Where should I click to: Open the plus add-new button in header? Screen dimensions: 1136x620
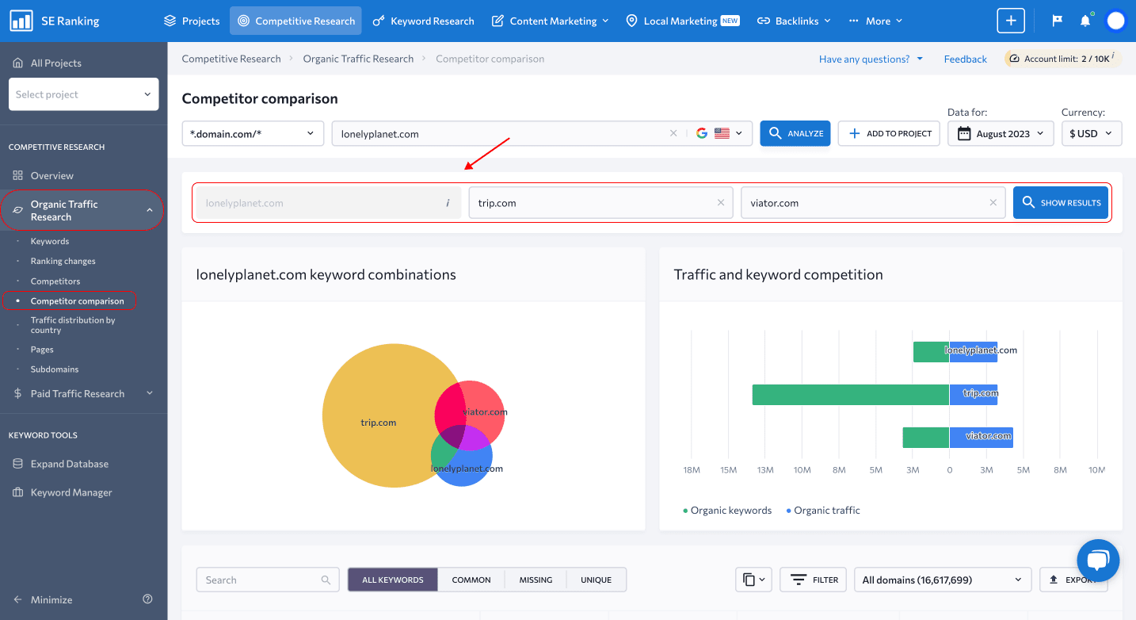[1011, 21]
